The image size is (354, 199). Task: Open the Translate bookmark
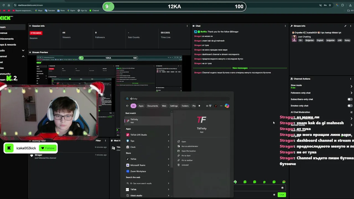point(50,11)
